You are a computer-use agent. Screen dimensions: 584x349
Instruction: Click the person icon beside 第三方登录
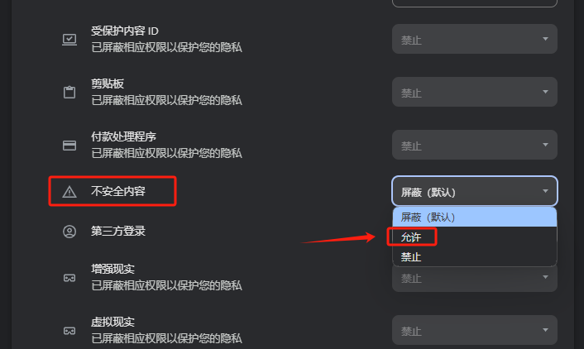[x=69, y=232]
